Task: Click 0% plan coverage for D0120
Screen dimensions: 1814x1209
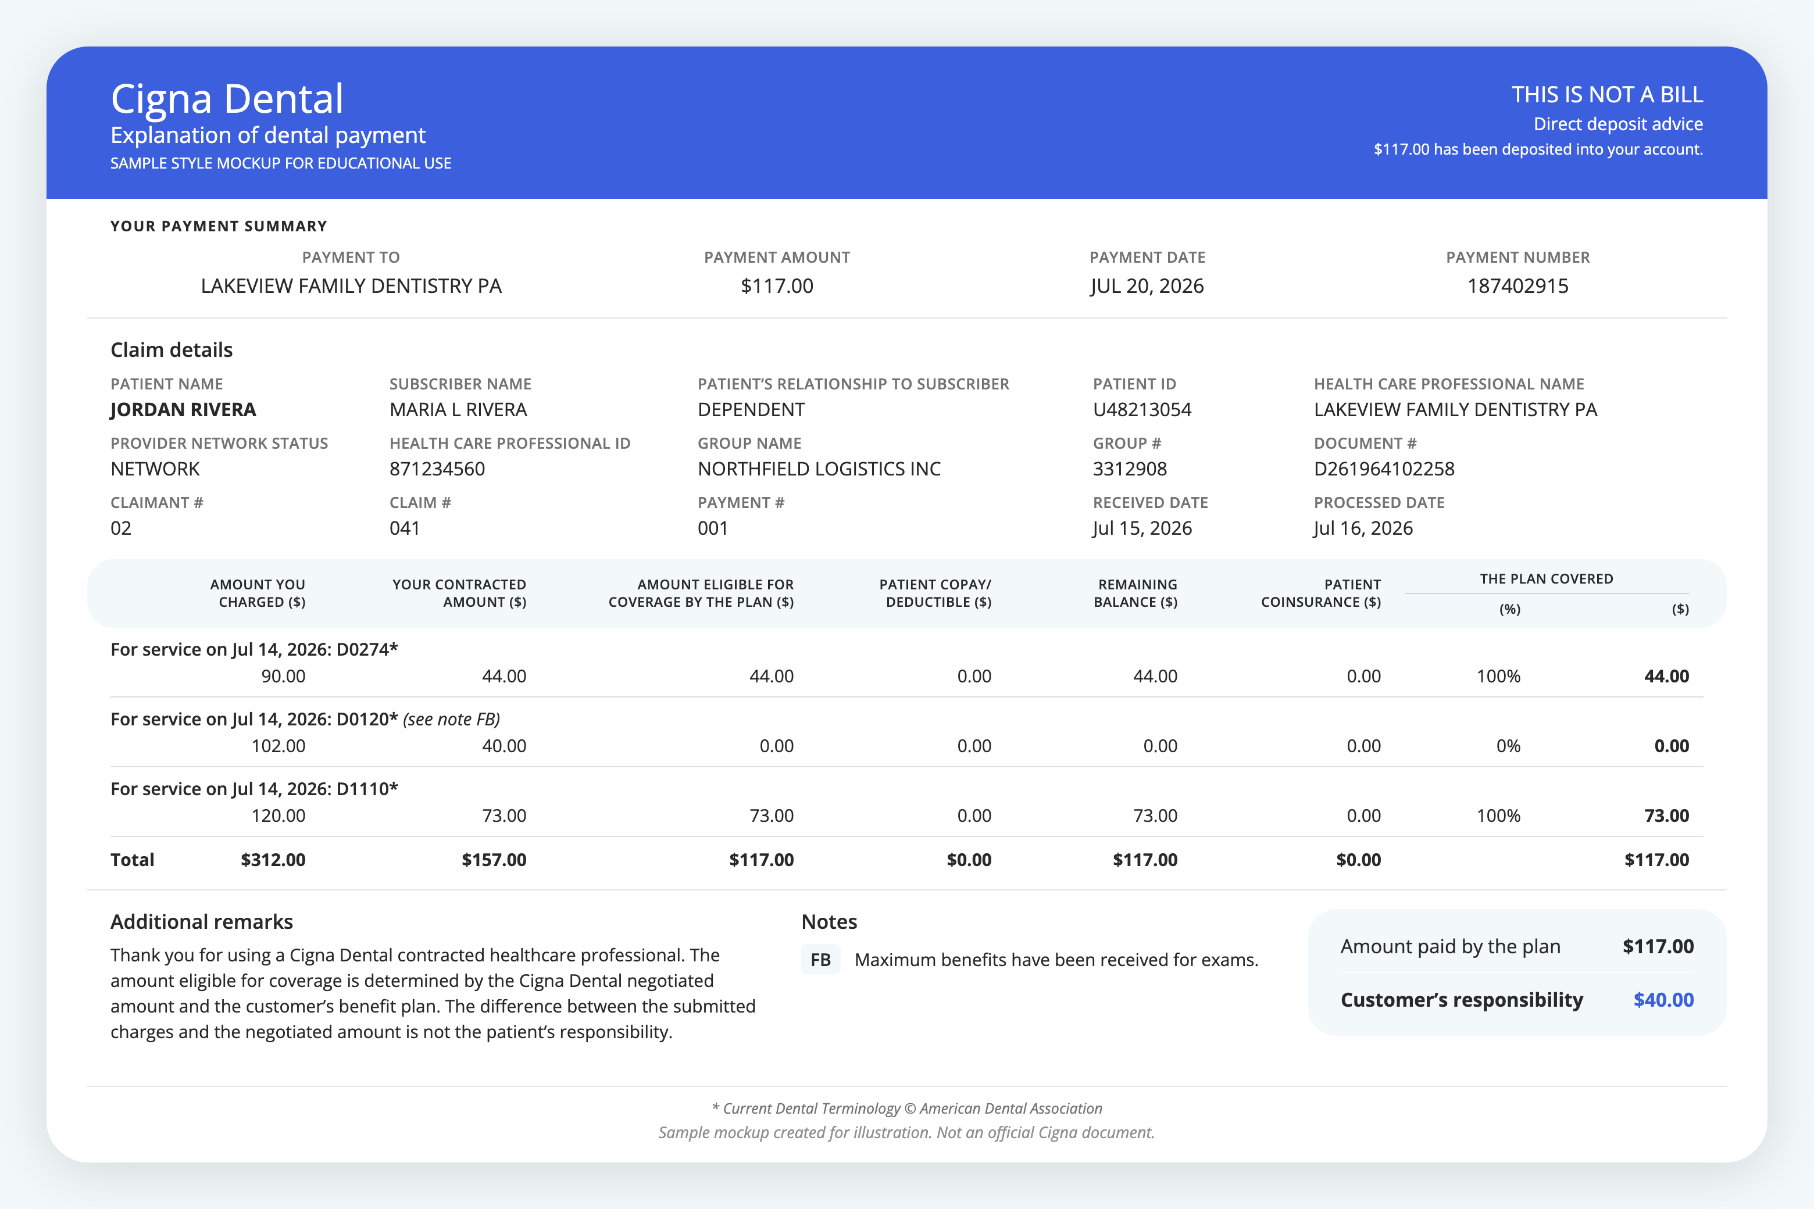Action: pyautogui.click(x=1509, y=746)
